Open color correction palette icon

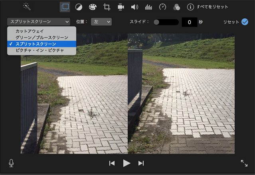pos(93,7)
